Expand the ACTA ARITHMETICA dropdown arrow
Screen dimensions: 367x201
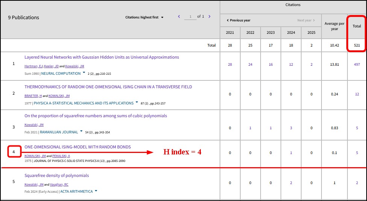pos(96,191)
